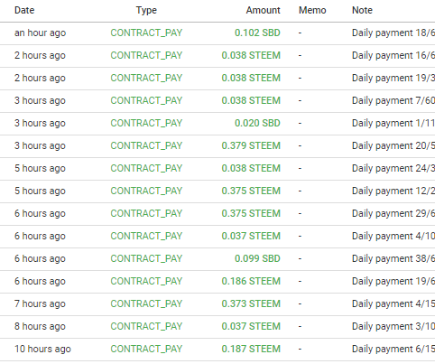Click CONTRACT_PAY in the 0.020 SBD row
Screen dimensions: 435x364
pos(146,123)
